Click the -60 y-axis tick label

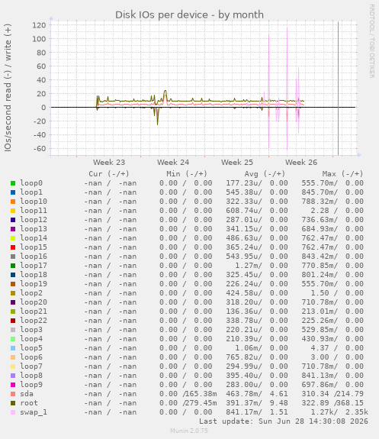[x=39, y=149]
